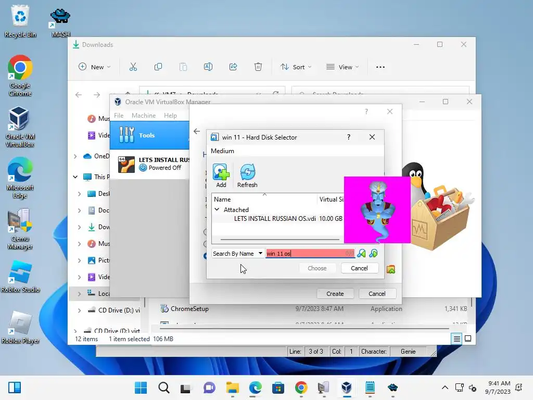
Task: Open the New dropdown in Downloads window
Action: coord(95,67)
